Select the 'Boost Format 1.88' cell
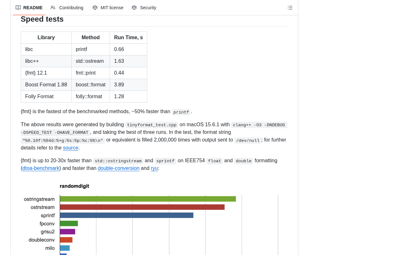The height and width of the screenshot is (255, 408). tap(46, 85)
